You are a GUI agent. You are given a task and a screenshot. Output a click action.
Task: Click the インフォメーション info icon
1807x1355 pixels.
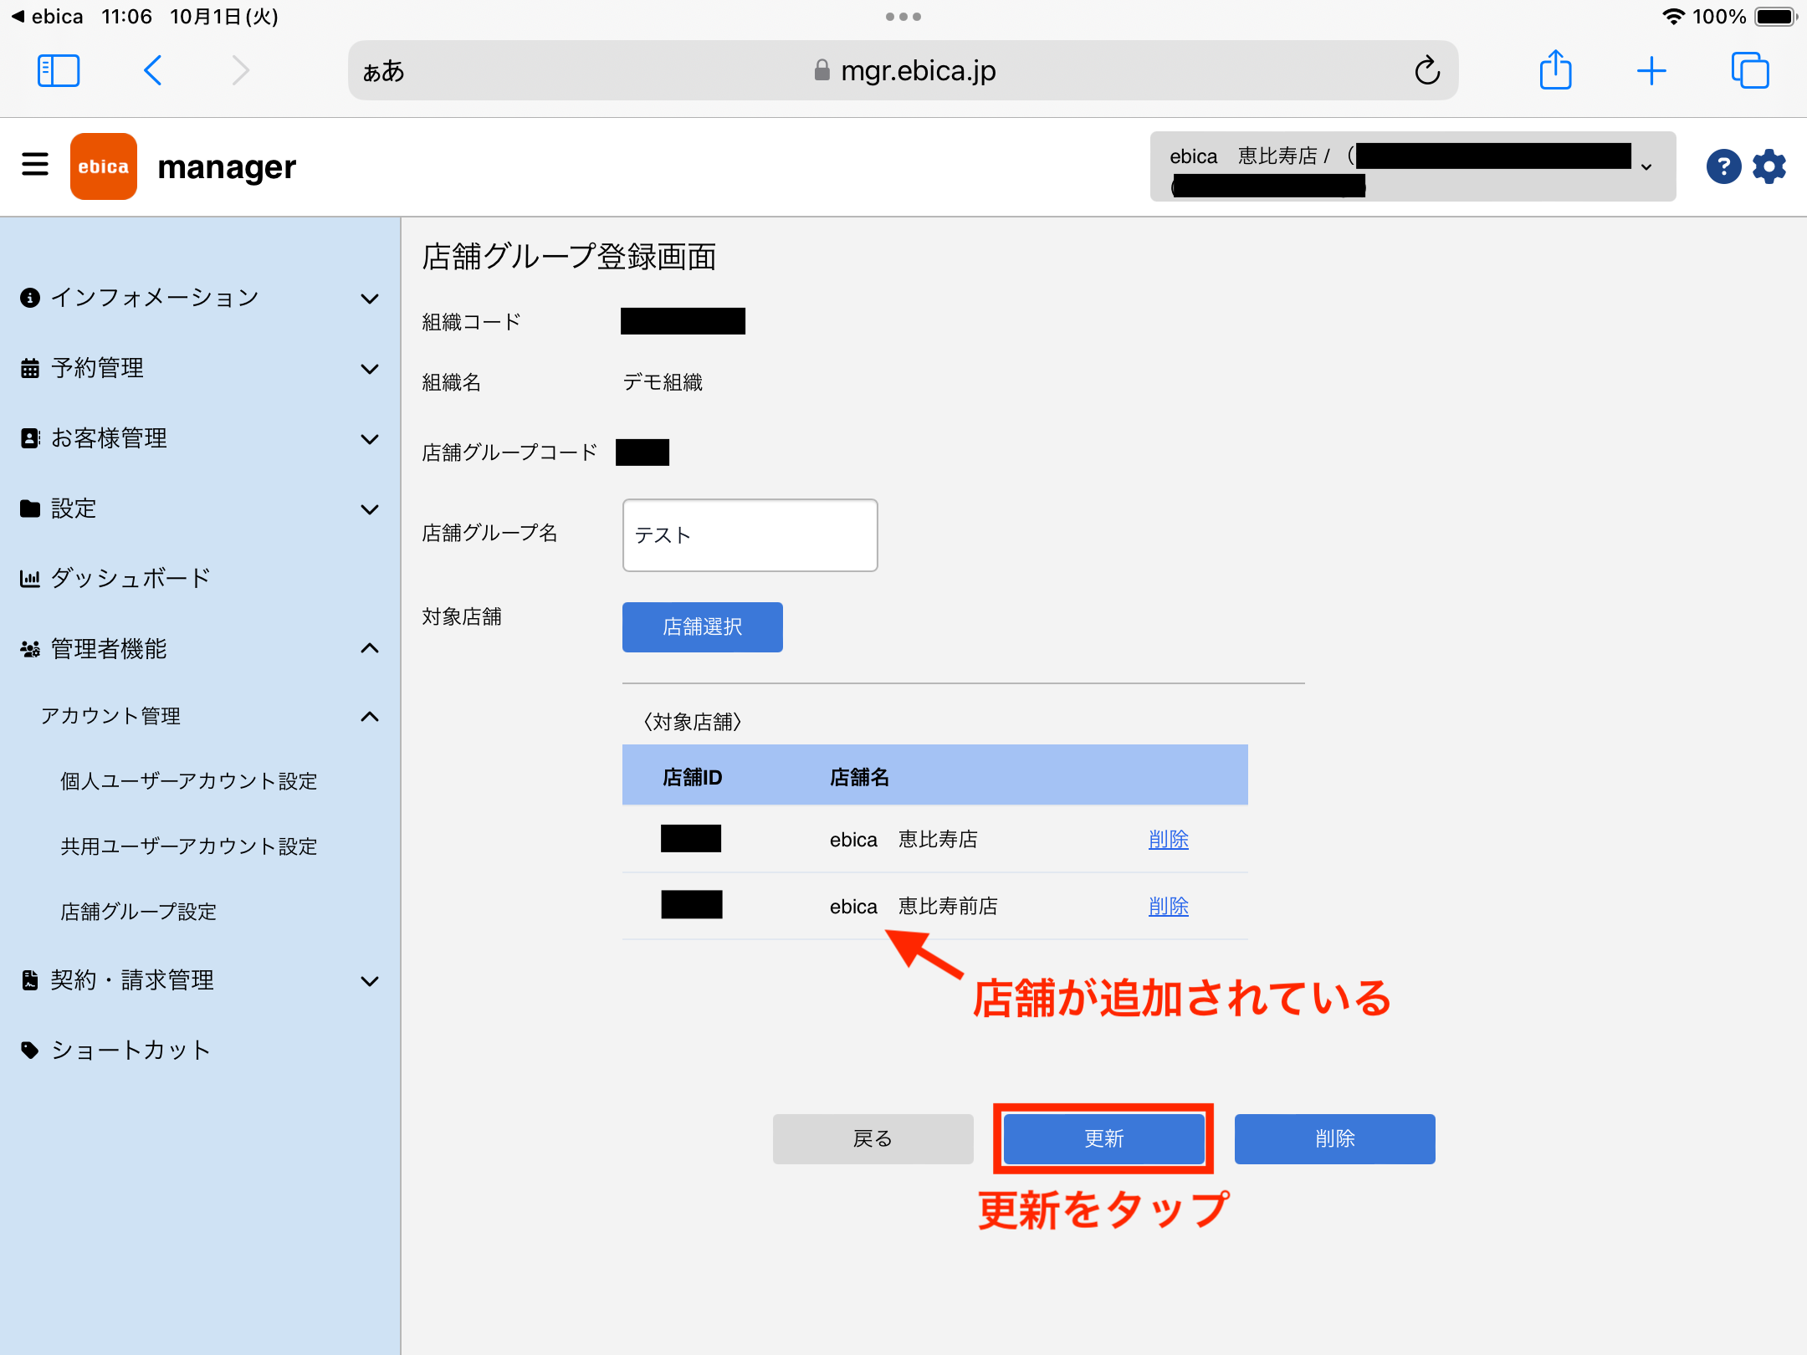(30, 298)
